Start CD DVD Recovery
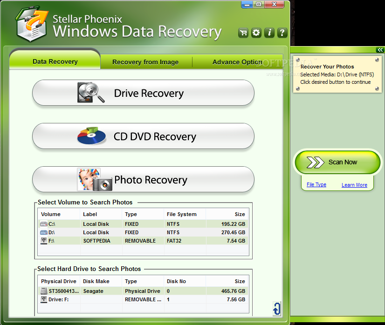The height and width of the screenshot is (325, 385). (x=143, y=136)
